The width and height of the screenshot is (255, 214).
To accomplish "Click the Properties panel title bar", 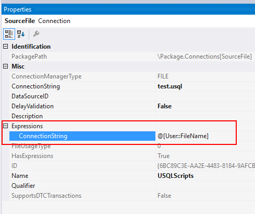I will coord(128,9).
